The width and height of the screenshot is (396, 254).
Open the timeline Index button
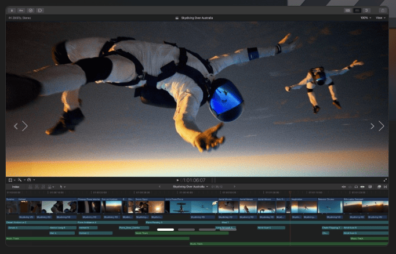16,187
